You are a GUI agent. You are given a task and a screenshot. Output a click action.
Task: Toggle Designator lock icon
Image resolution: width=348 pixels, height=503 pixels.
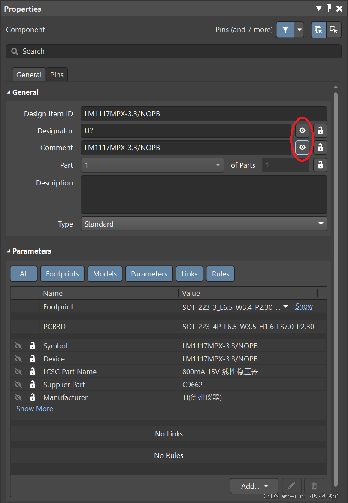[320, 130]
